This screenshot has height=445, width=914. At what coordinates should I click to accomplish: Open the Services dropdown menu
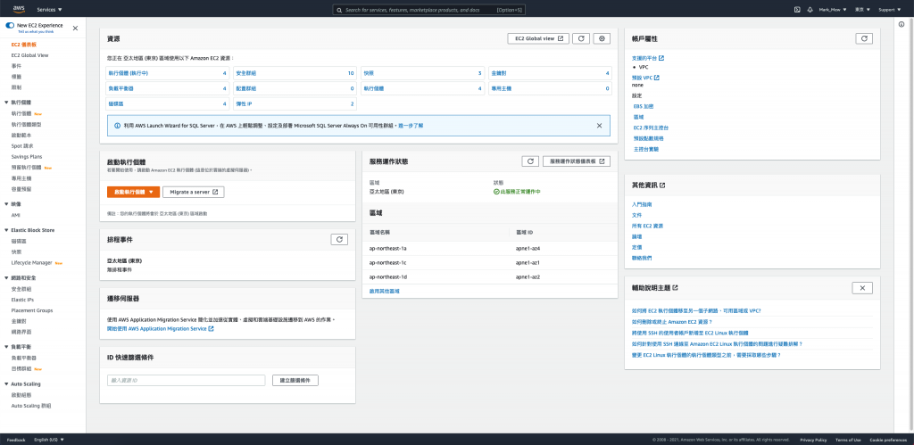click(50, 10)
